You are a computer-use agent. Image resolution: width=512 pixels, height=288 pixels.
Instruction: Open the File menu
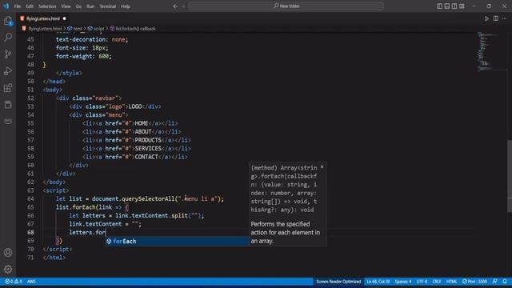[18, 6]
